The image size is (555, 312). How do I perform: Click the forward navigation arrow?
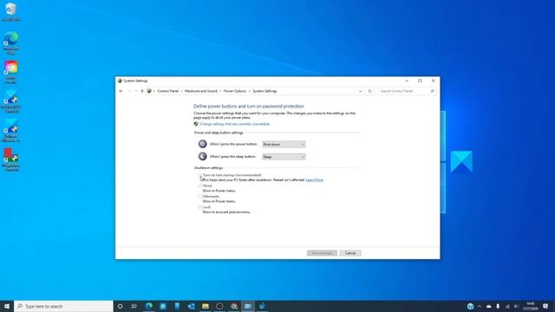(x=129, y=91)
